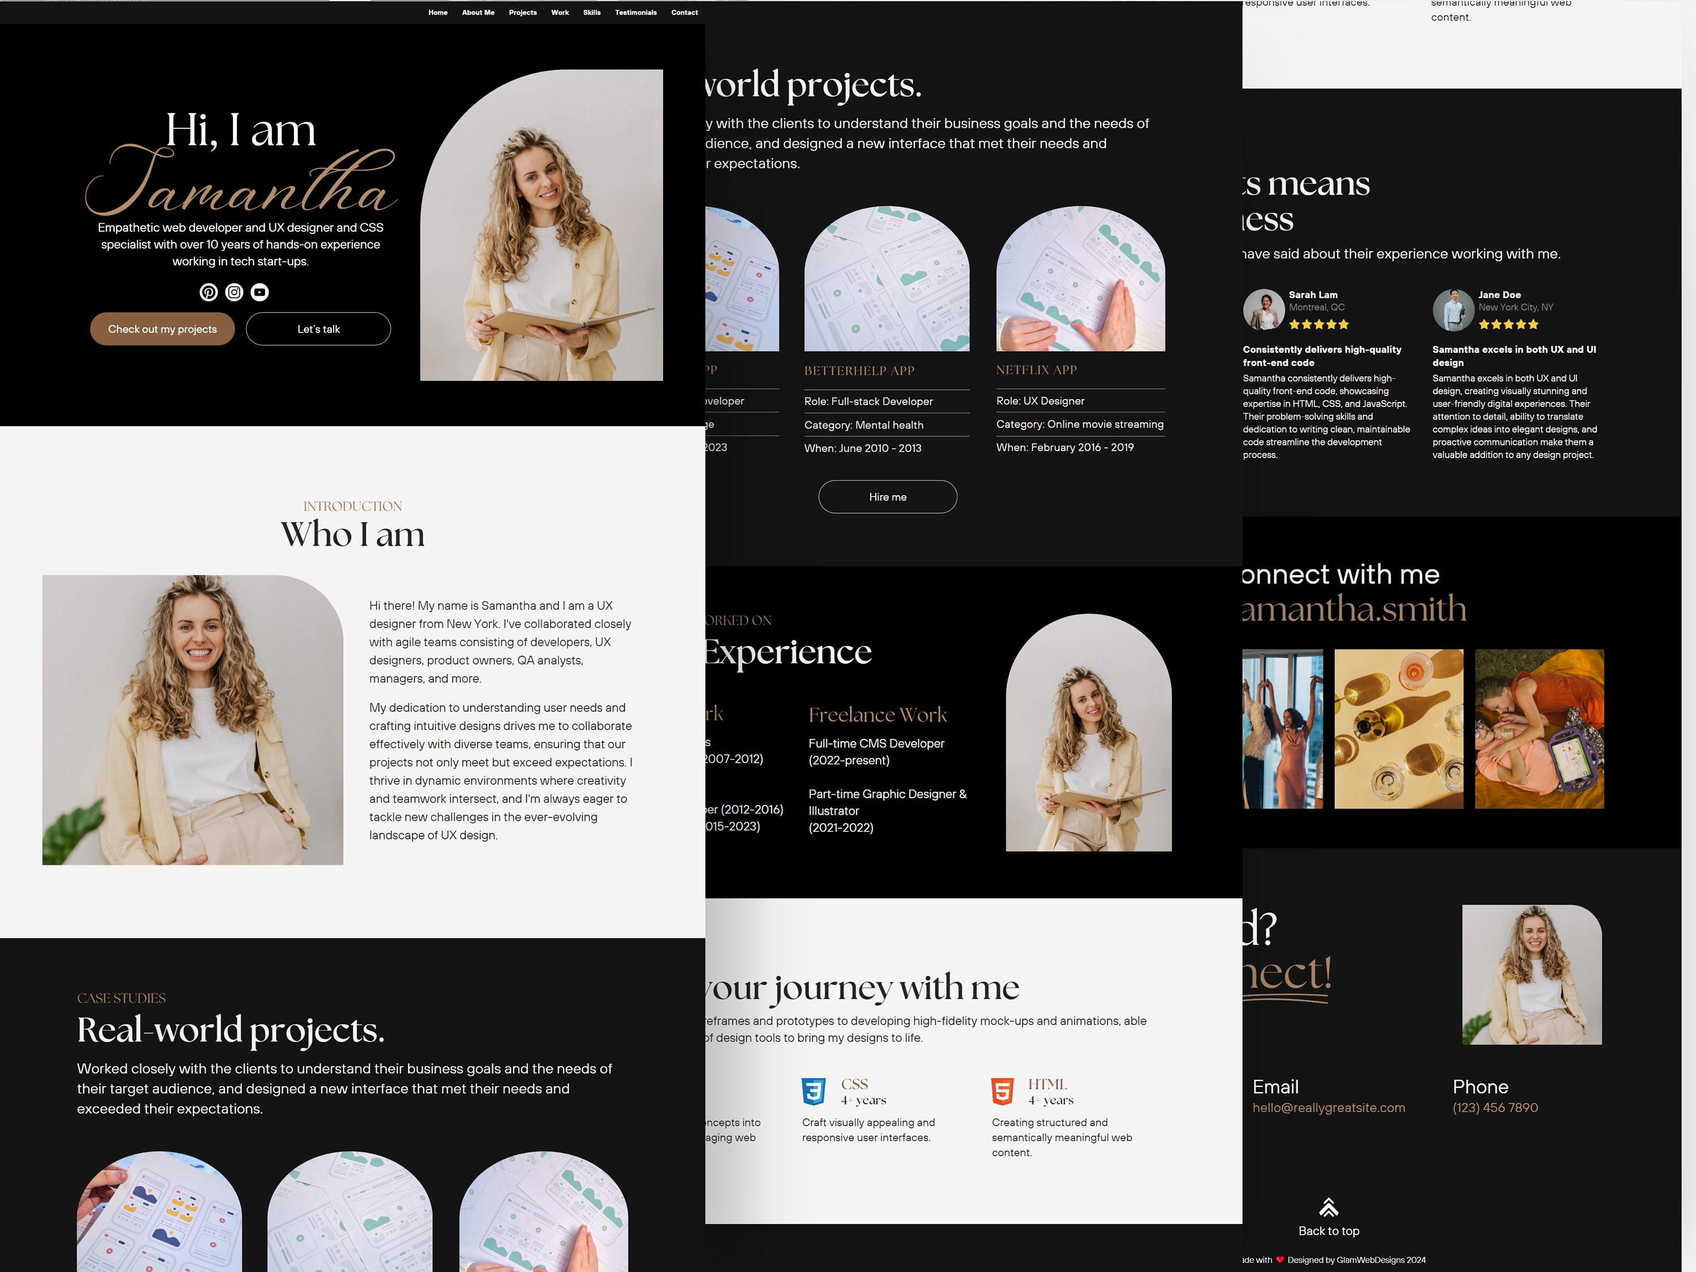This screenshot has width=1696, height=1272.
Task: Open Samantha's Pinterest profile icon
Action: [x=208, y=292]
